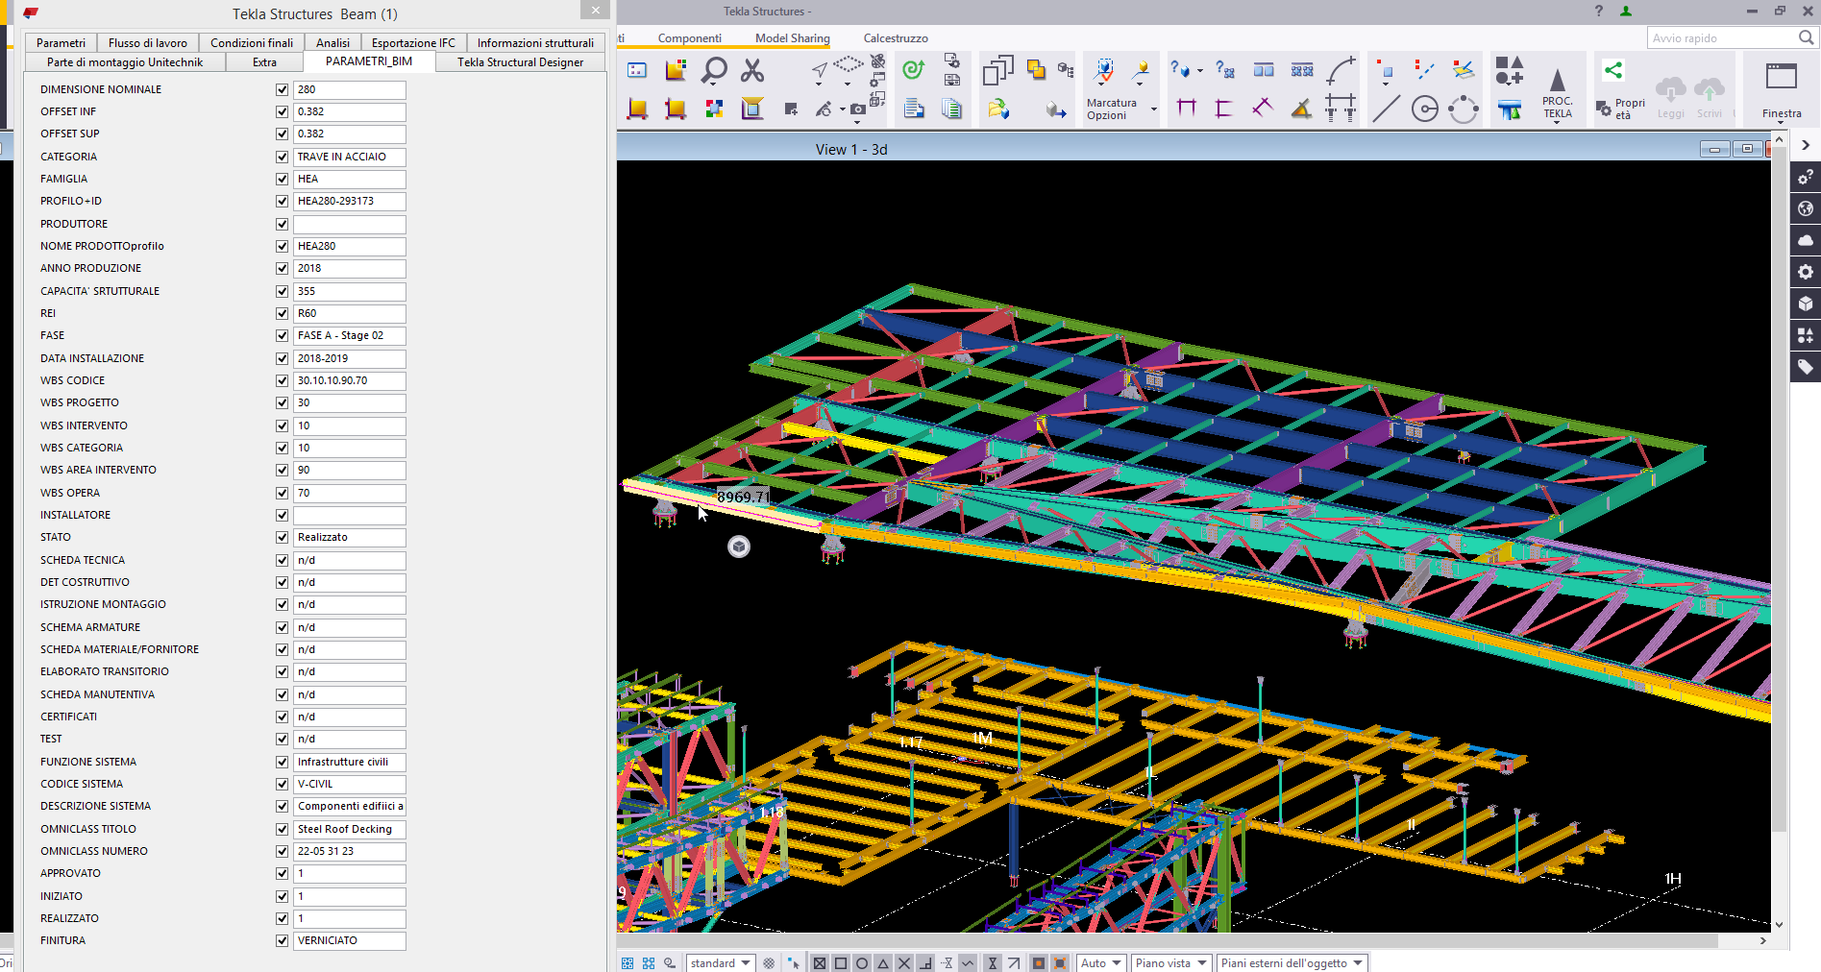Click the drawing list pages icon
The image size is (1821, 972).
coord(951,109)
